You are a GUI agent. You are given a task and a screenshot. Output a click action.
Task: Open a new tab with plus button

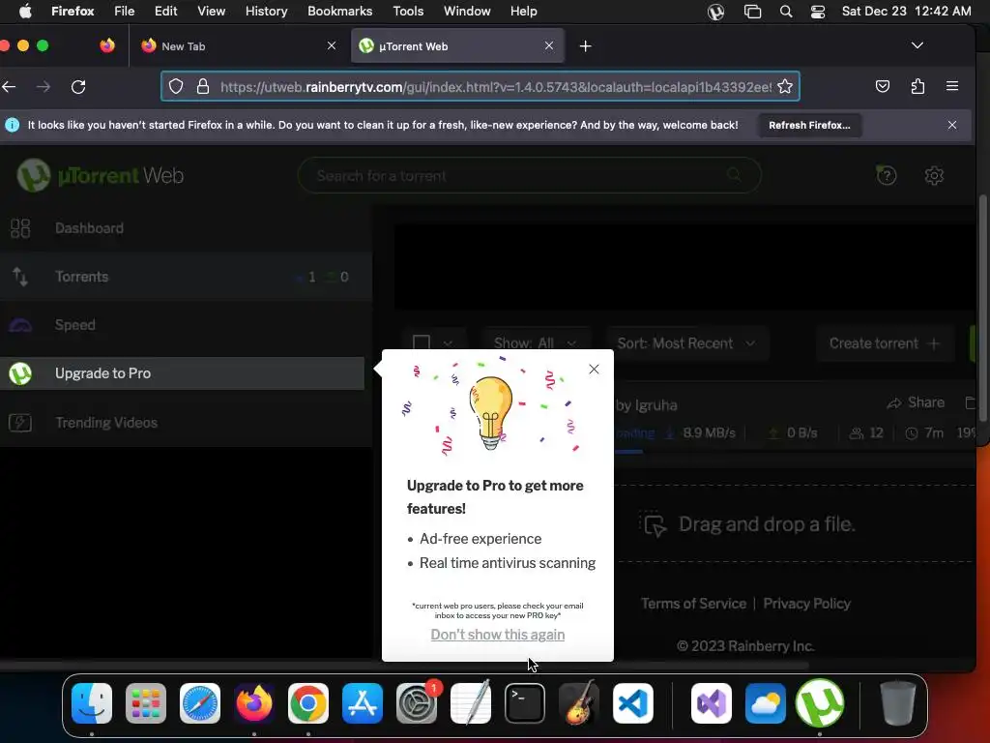coord(585,46)
